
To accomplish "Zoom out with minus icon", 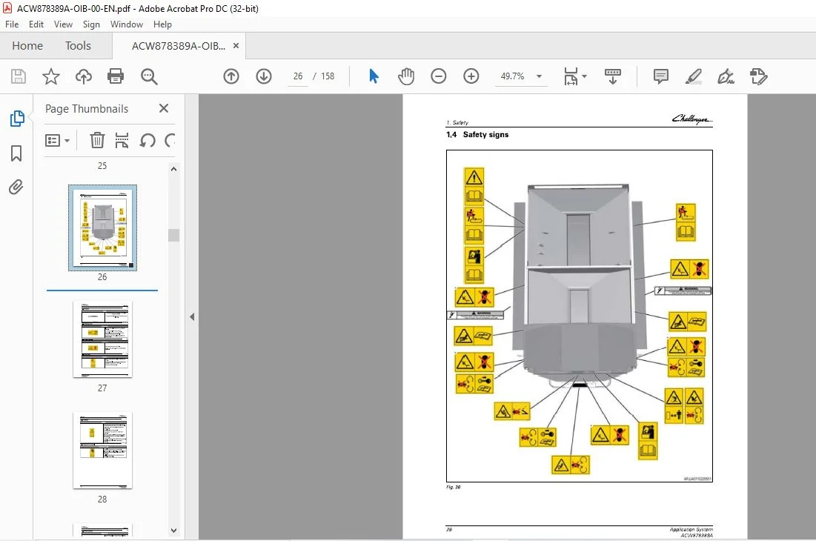I will coord(439,76).
